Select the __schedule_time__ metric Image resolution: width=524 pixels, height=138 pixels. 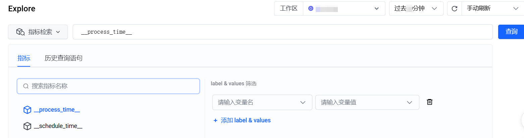58,126
